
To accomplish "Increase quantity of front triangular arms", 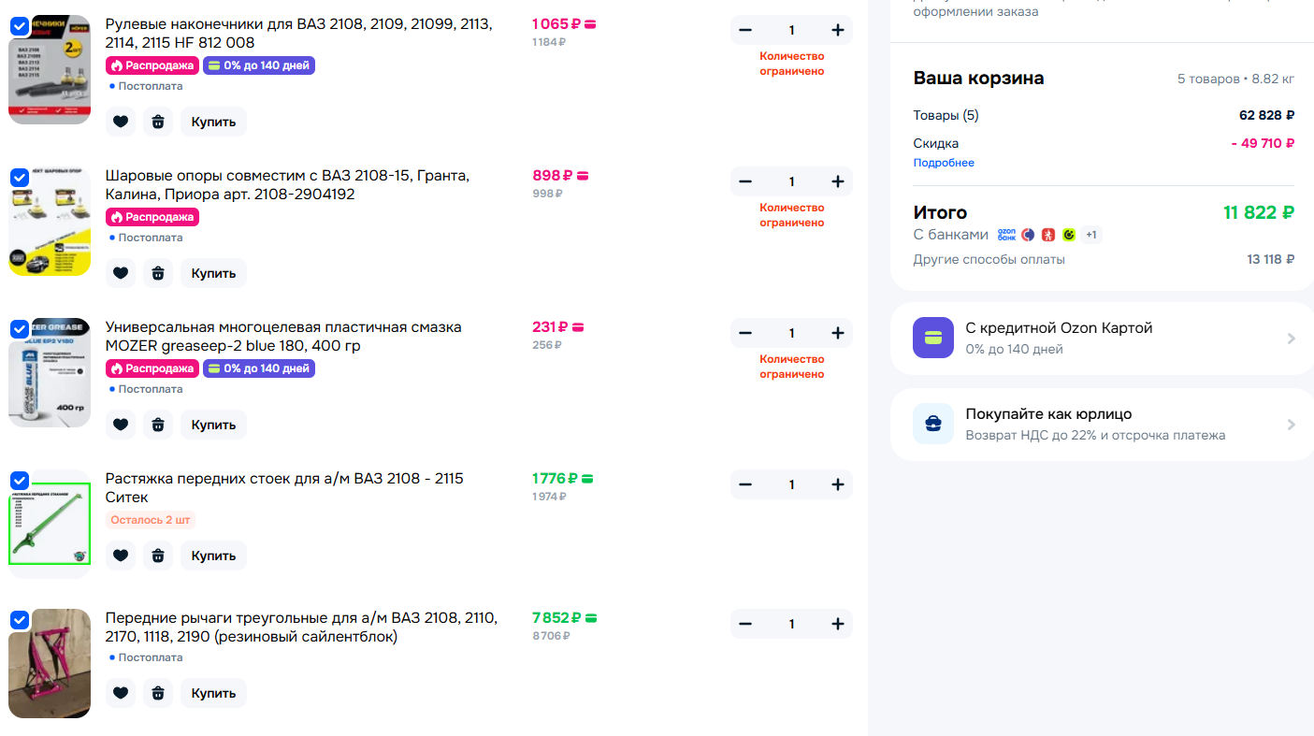I will click(x=837, y=624).
